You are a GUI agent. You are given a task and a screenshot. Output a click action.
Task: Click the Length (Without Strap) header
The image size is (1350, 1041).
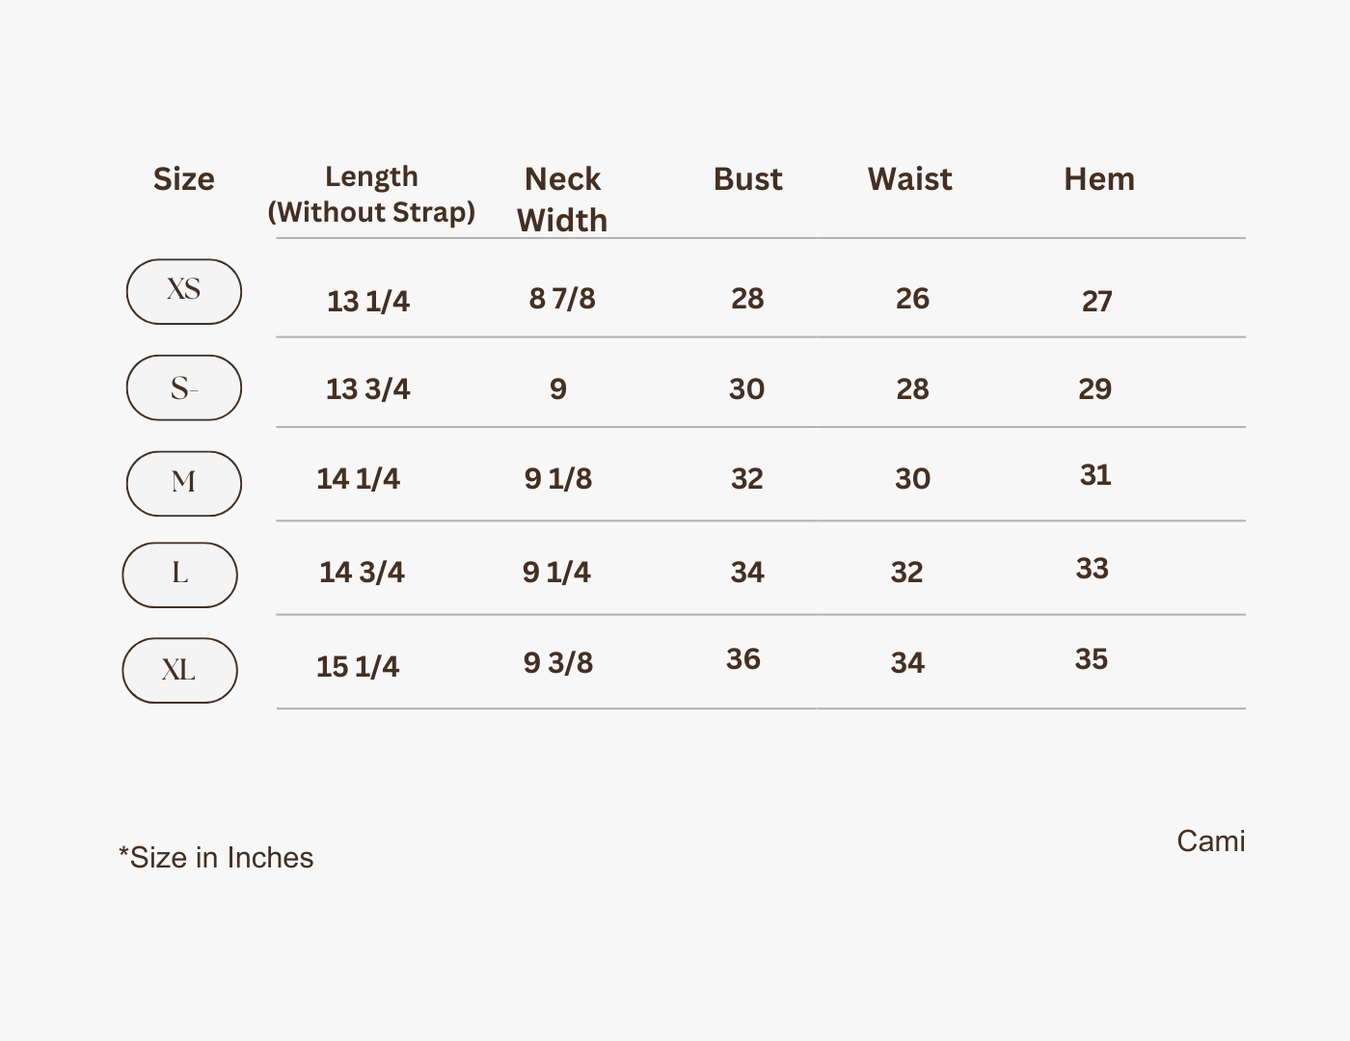[x=371, y=195]
